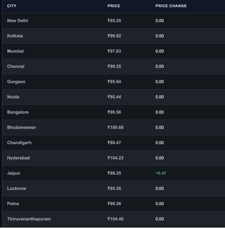Click on Chennai city name
This screenshot has width=225, height=228.
16,66
